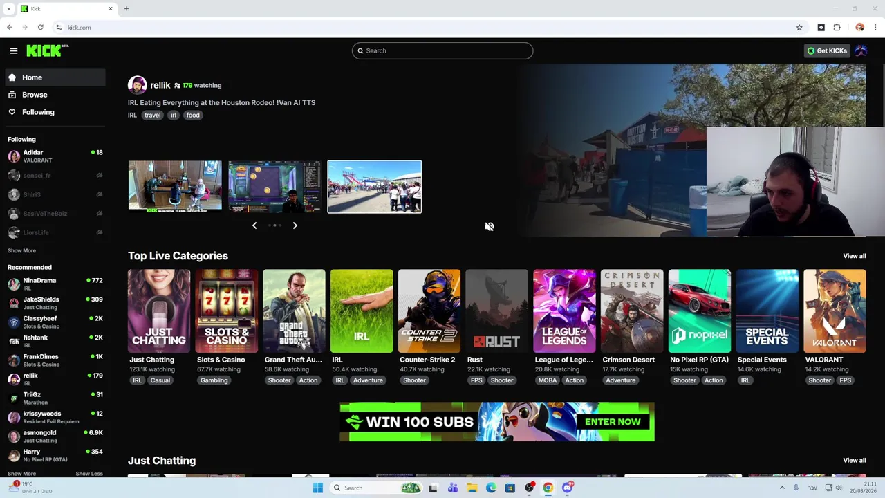Close the Kick tab
Image resolution: width=885 pixels, height=498 pixels.
pos(110,8)
